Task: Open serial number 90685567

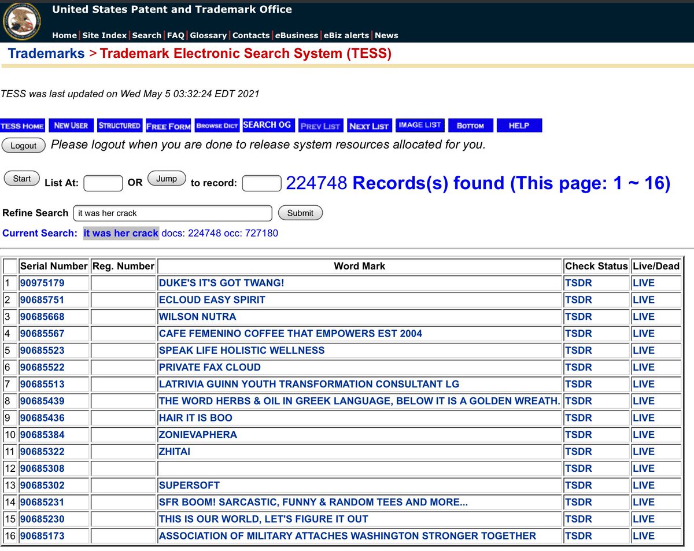Action: pos(42,333)
